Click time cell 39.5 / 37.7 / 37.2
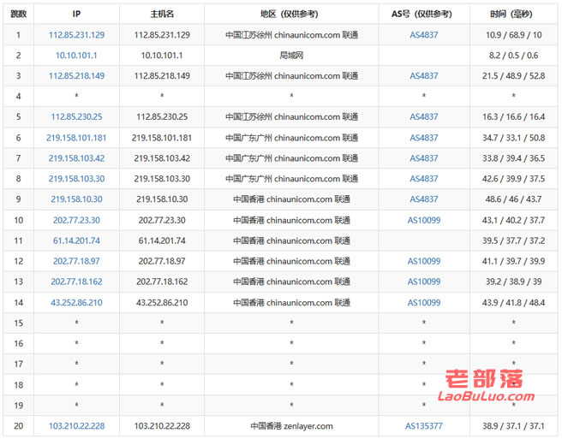Viewport: 562px width, 439px height. click(514, 240)
